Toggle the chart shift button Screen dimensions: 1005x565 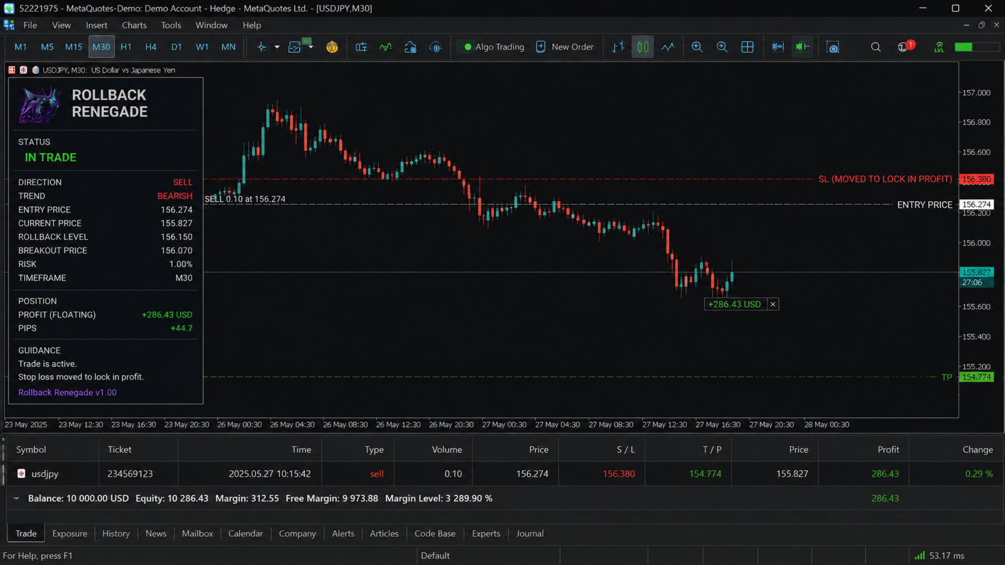point(802,47)
